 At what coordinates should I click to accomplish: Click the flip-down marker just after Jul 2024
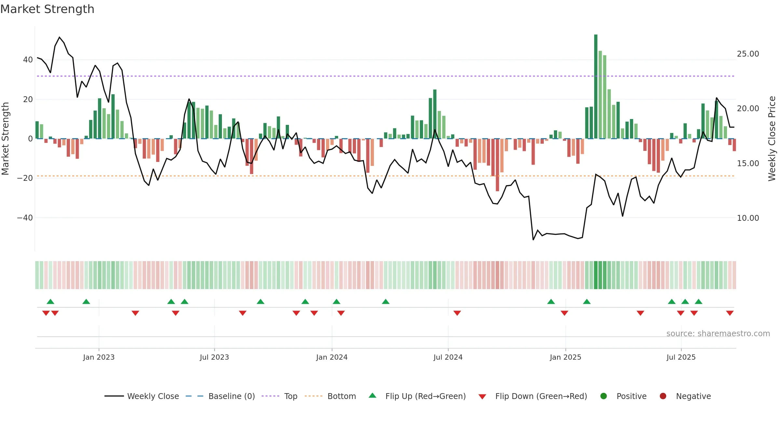[x=457, y=313]
